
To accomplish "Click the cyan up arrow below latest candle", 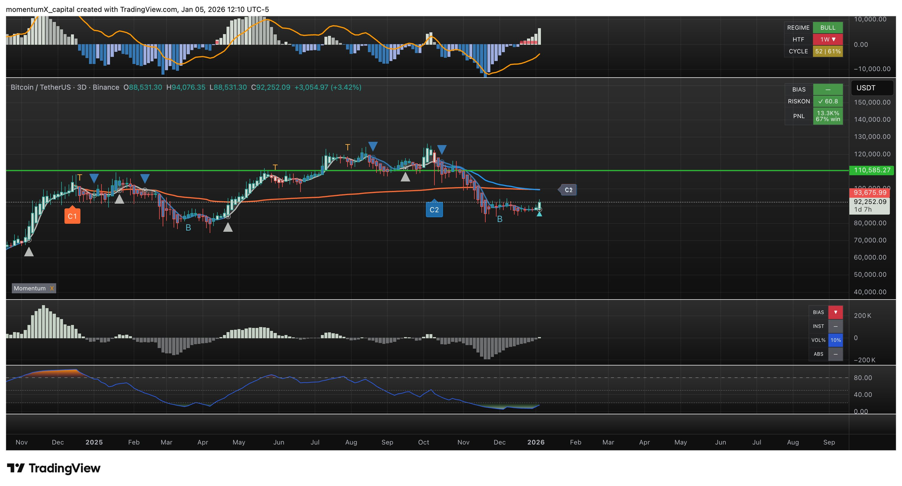I will (539, 213).
